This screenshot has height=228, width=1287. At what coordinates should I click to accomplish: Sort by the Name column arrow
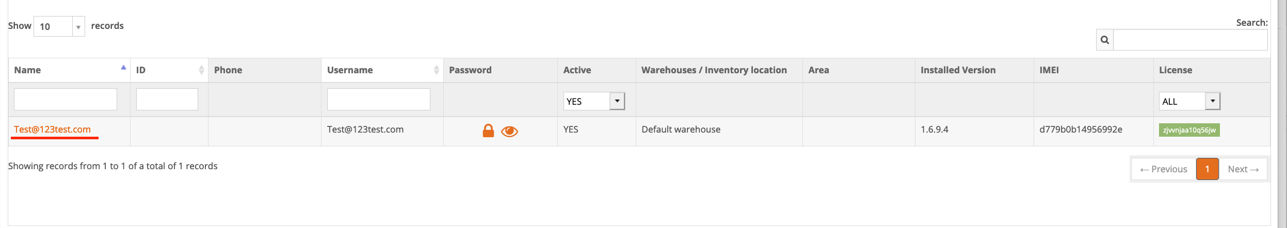pyautogui.click(x=123, y=68)
